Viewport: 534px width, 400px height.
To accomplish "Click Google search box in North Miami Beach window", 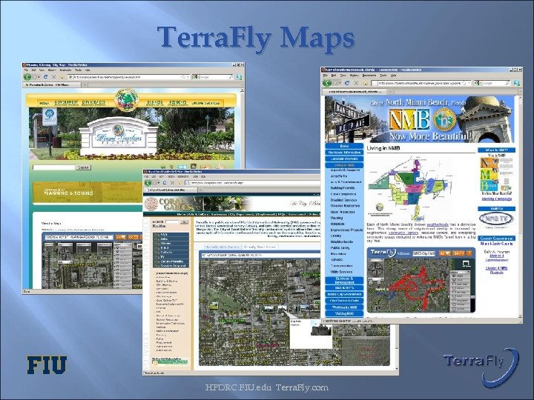I will tap(494, 83).
